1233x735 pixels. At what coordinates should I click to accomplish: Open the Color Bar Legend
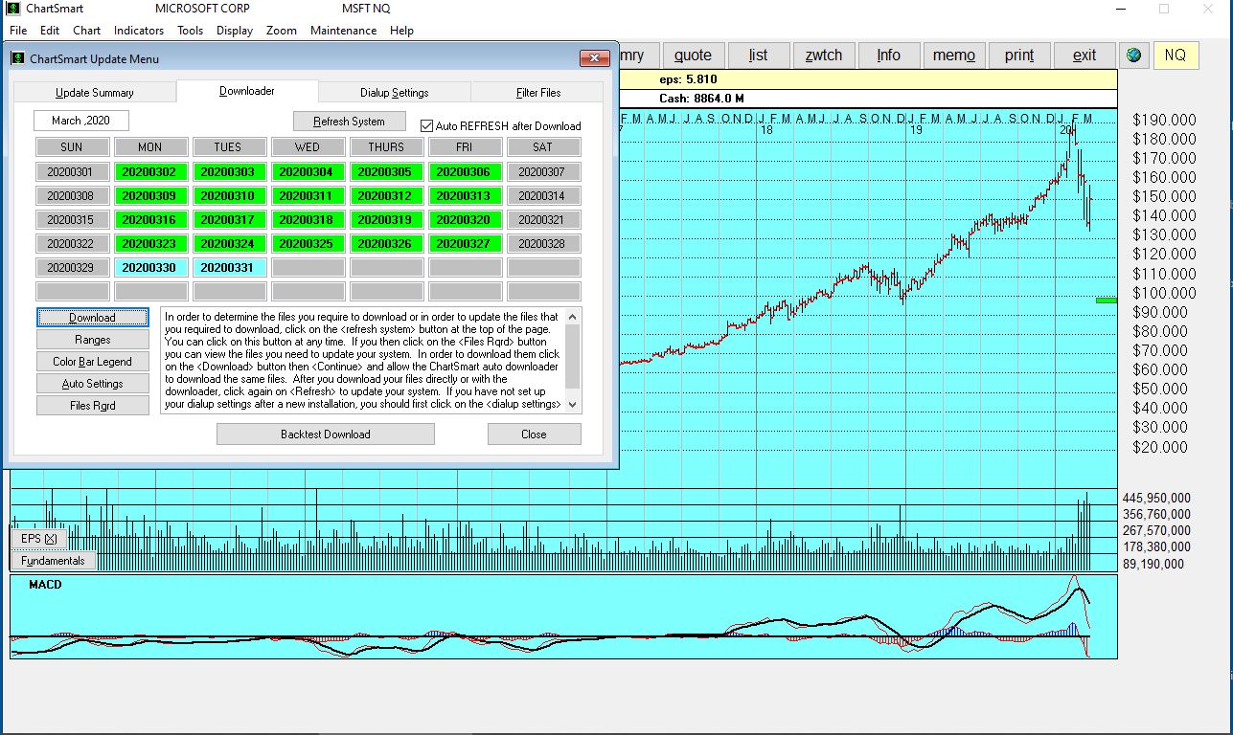point(93,362)
